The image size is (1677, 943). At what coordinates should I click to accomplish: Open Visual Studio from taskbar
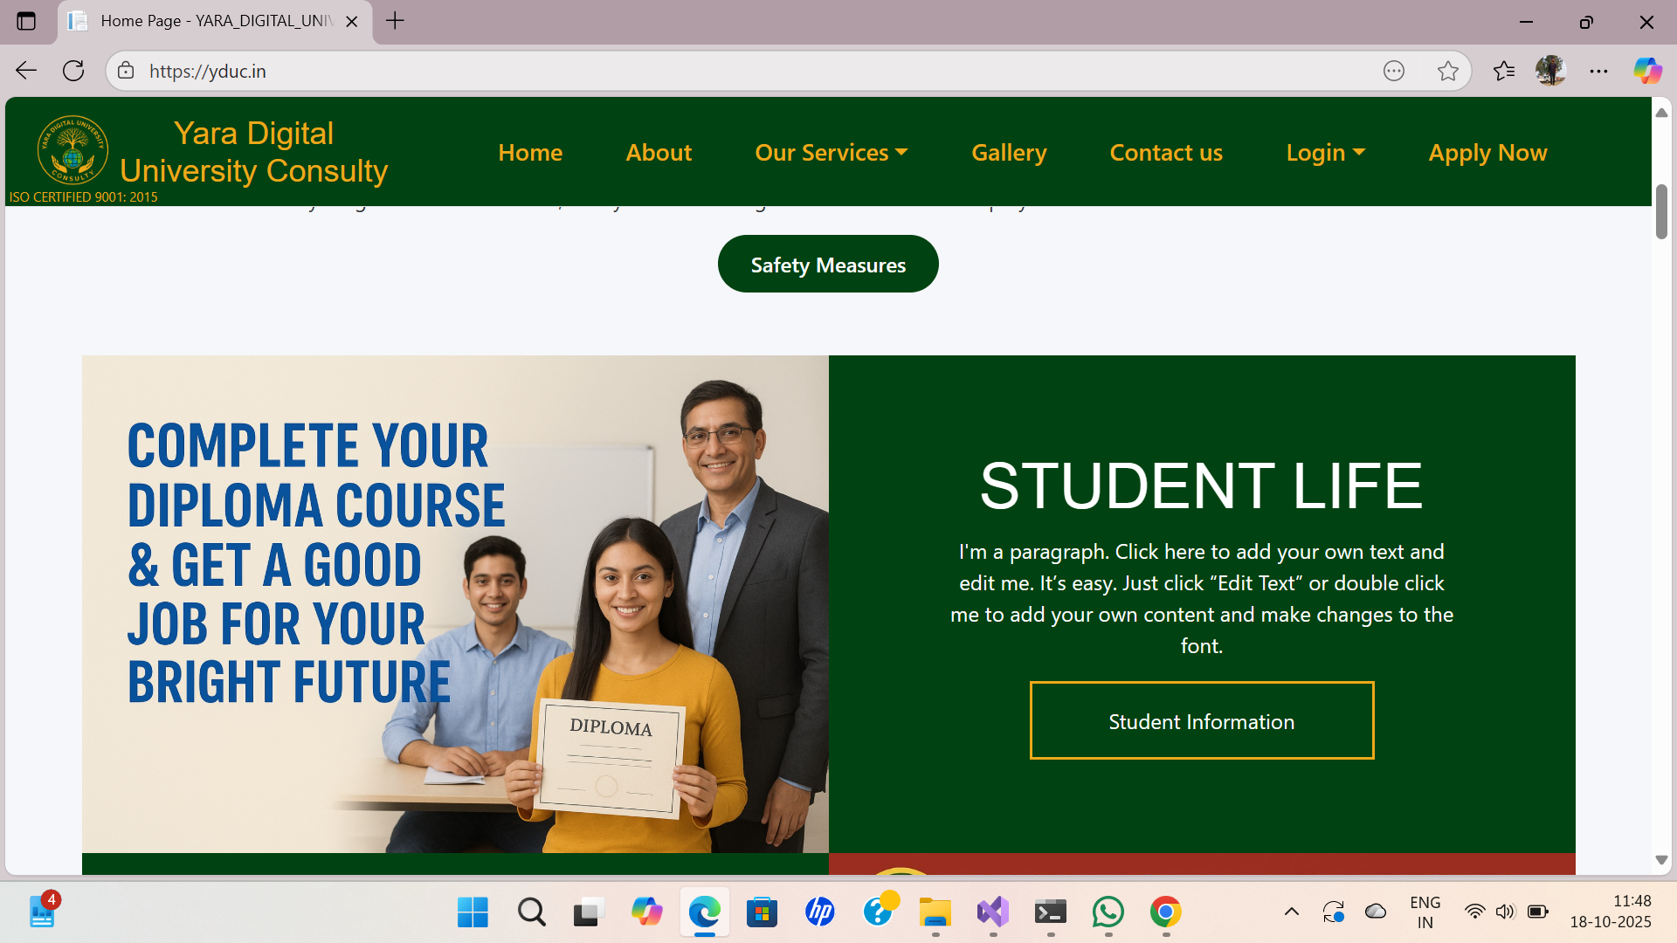(992, 912)
